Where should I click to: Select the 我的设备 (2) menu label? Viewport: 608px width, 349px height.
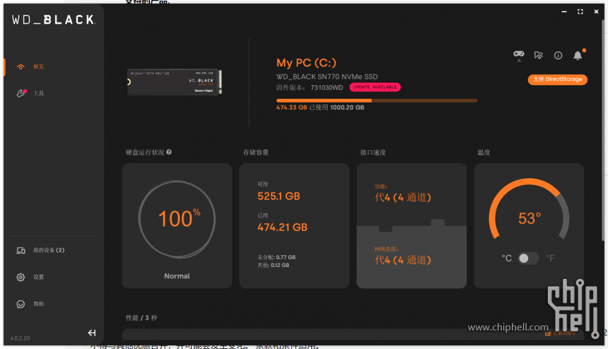[49, 250]
